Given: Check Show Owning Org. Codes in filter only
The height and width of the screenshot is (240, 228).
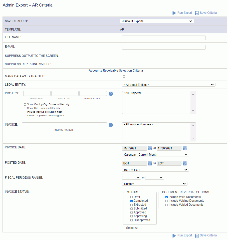Looking at the screenshot, I should pos(25,104).
